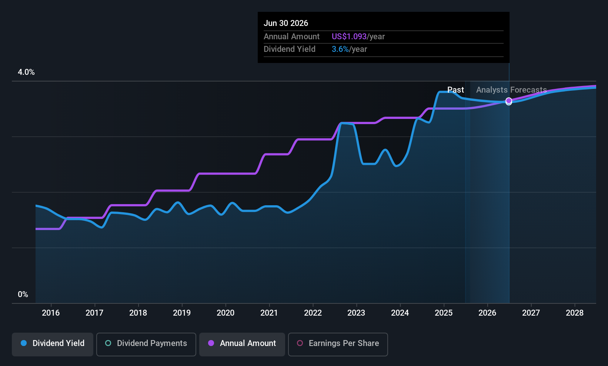Image resolution: width=608 pixels, height=366 pixels.
Task: Click the Analysts Forecasts label
Action: (511, 90)
